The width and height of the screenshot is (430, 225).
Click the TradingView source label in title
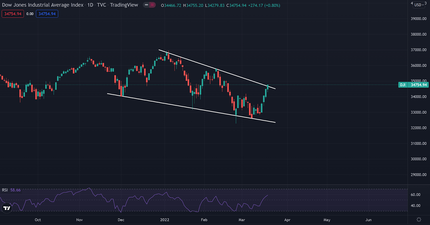124,5
